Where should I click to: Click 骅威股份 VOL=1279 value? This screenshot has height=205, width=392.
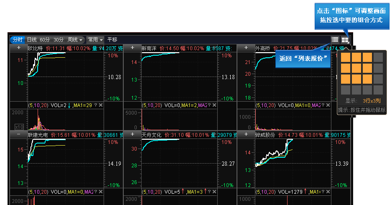(x=290, y=192)
